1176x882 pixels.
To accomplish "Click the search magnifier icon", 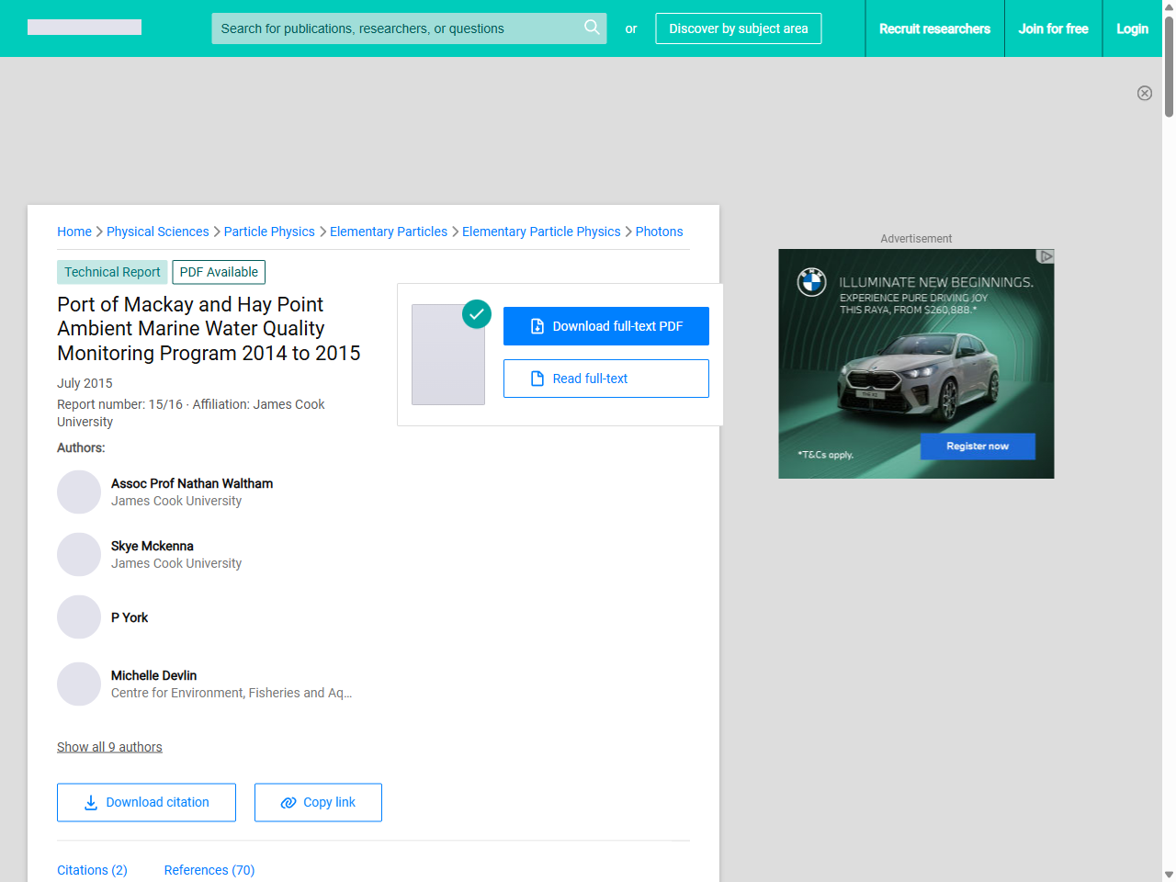I will 592,28.
